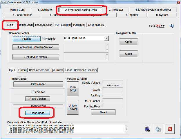Click the blue info icon

172,26
